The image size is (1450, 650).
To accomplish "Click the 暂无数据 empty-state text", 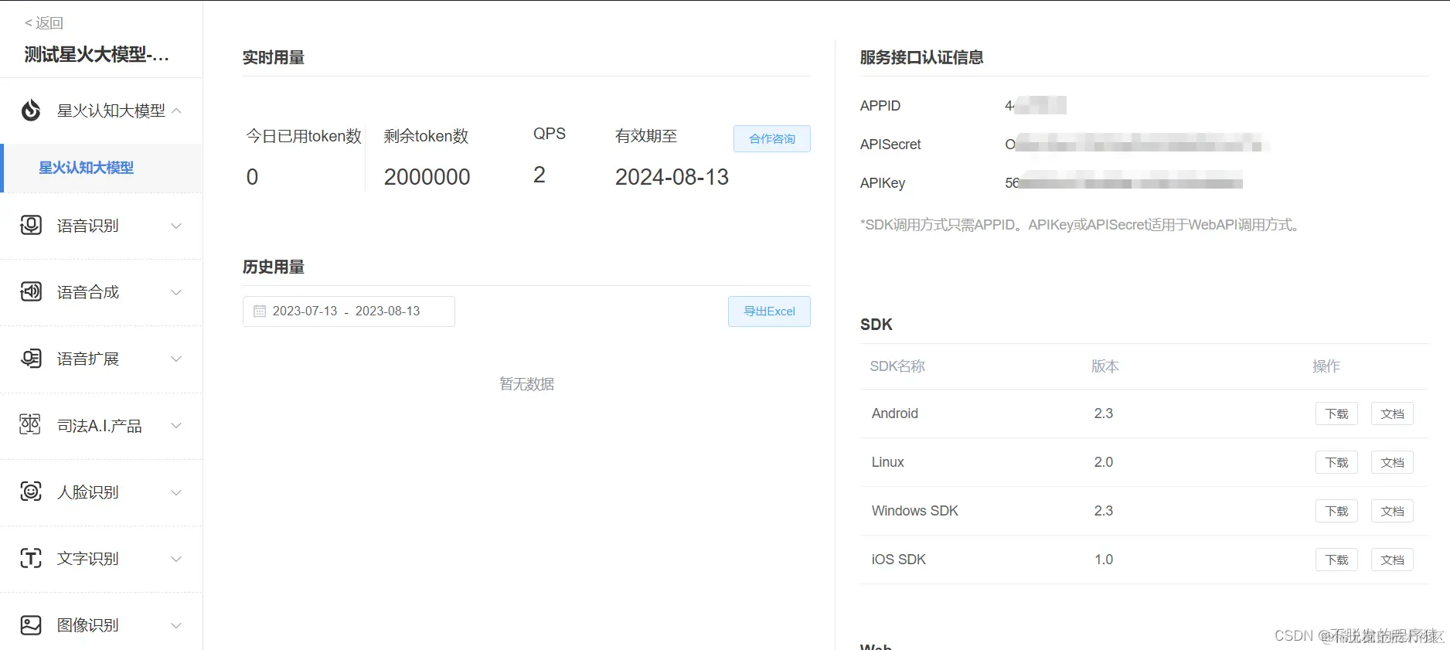I will (x=526, y=384).
